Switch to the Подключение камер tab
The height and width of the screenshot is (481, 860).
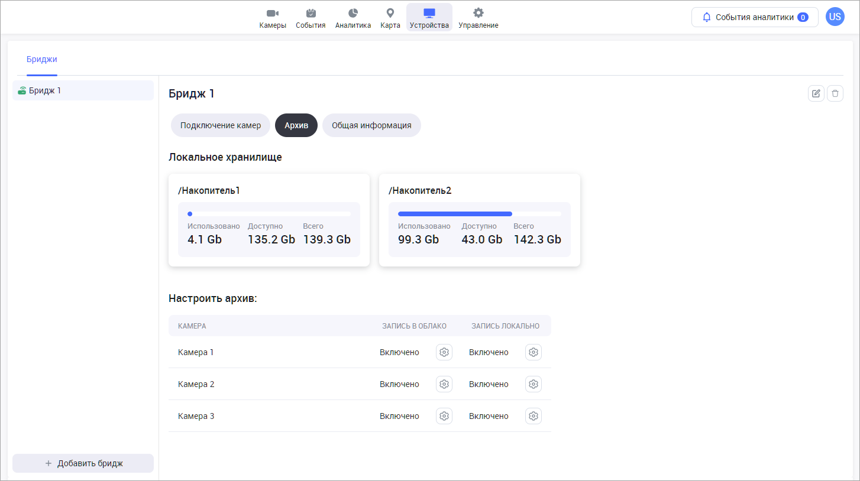[x=221, y=125]
